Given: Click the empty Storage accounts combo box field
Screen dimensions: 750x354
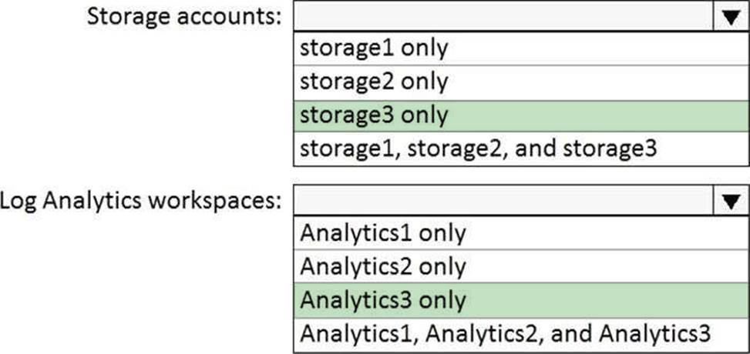Looking at the screenshot, I should 501,16.
